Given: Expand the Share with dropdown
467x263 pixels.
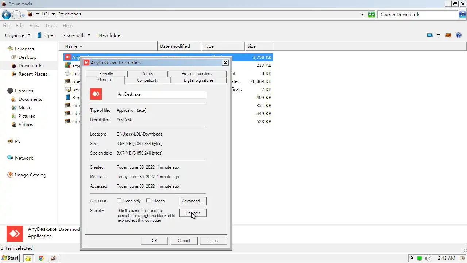Looking at the screenshot, I should pyautogui.click(x=76, y=35).
